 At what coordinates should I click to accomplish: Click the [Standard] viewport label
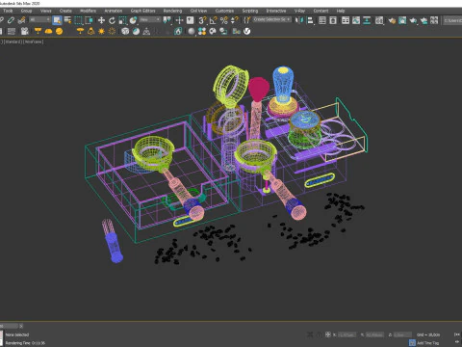(13, 41)
